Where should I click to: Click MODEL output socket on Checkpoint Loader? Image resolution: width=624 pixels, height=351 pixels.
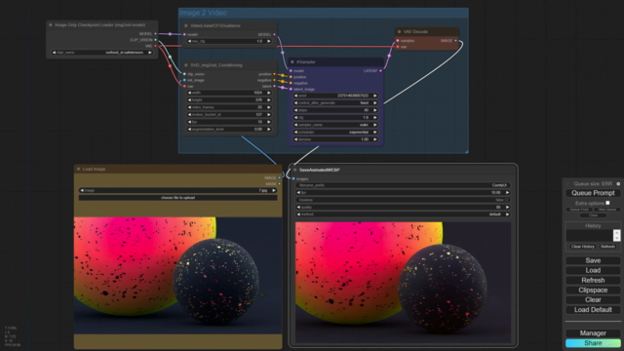coord(155,34)
